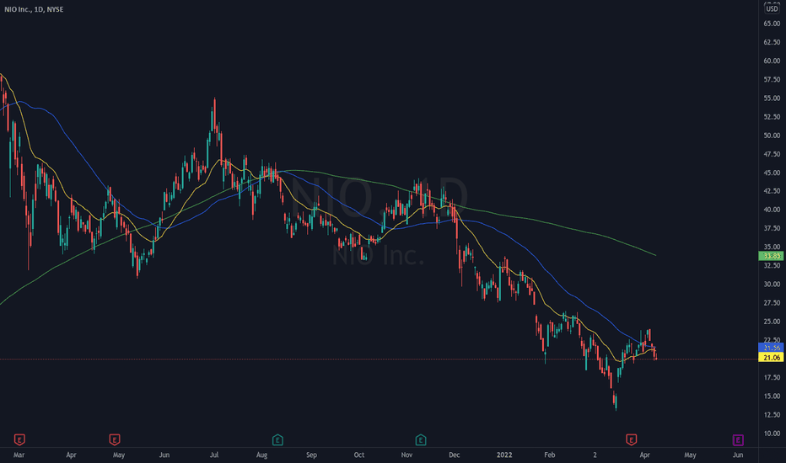Select the blue 21.56 moving average label
This screenshot has width=786, height=463.
[x=771, y=348]
